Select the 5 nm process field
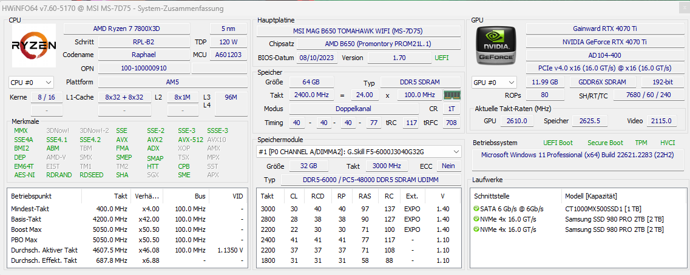 228,29
